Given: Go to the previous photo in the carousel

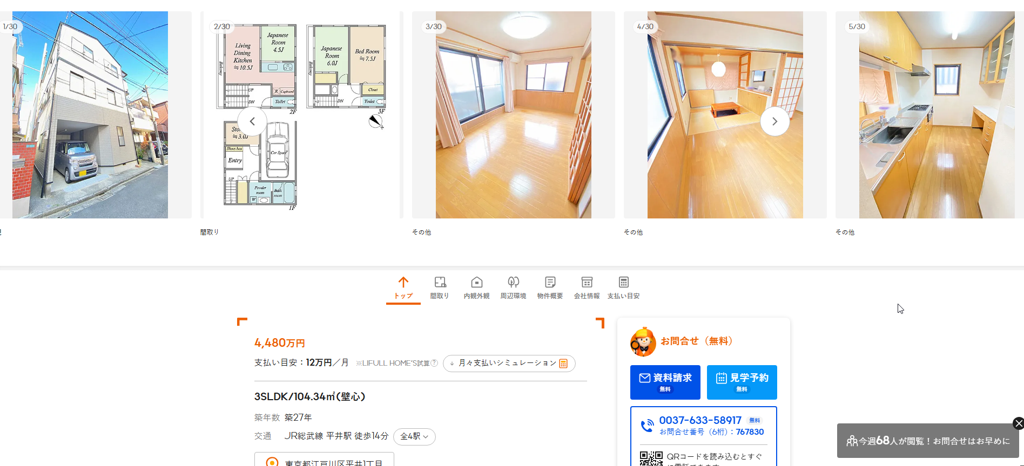Looking at the screenshot, I should tap(252, 121).
